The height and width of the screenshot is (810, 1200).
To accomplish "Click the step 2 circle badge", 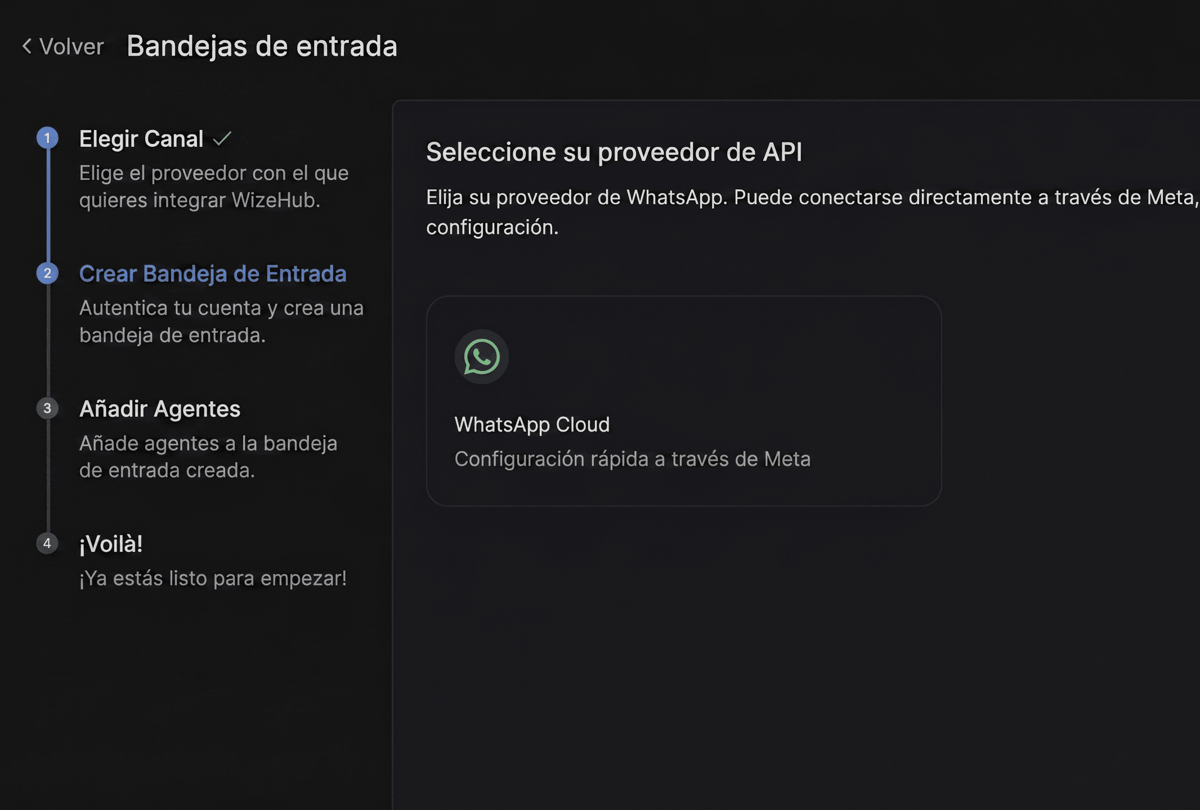I will [x=47, y=273].
